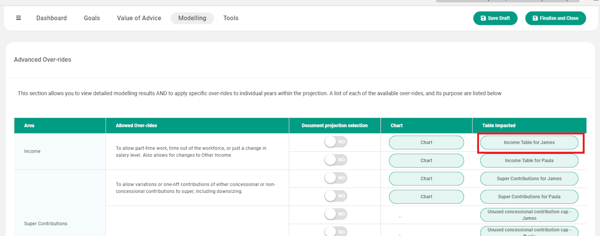Viewport: 600px width, 236px height.
Task: Open the hamburger menu icon
Action: 19,18
